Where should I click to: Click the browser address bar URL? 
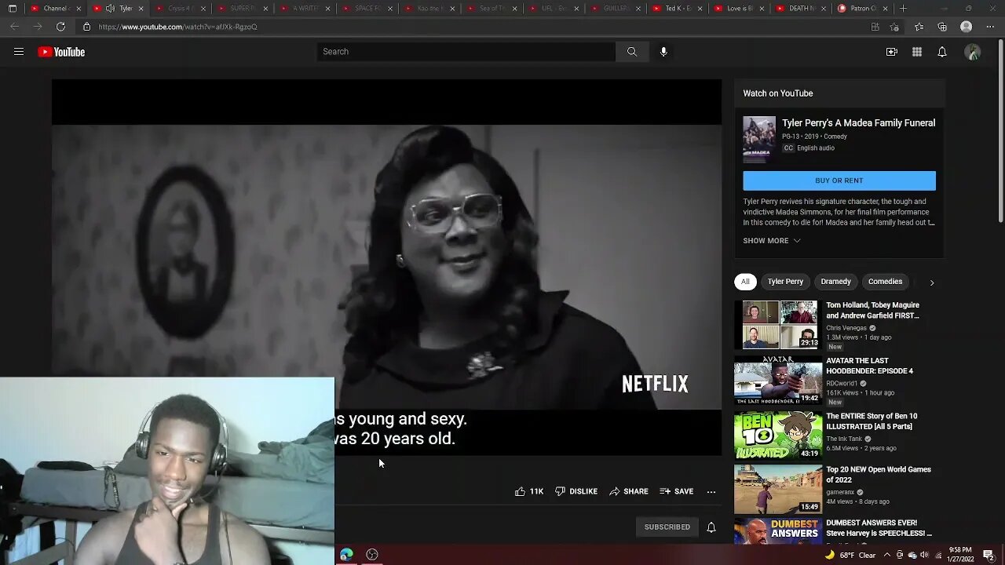177,27
